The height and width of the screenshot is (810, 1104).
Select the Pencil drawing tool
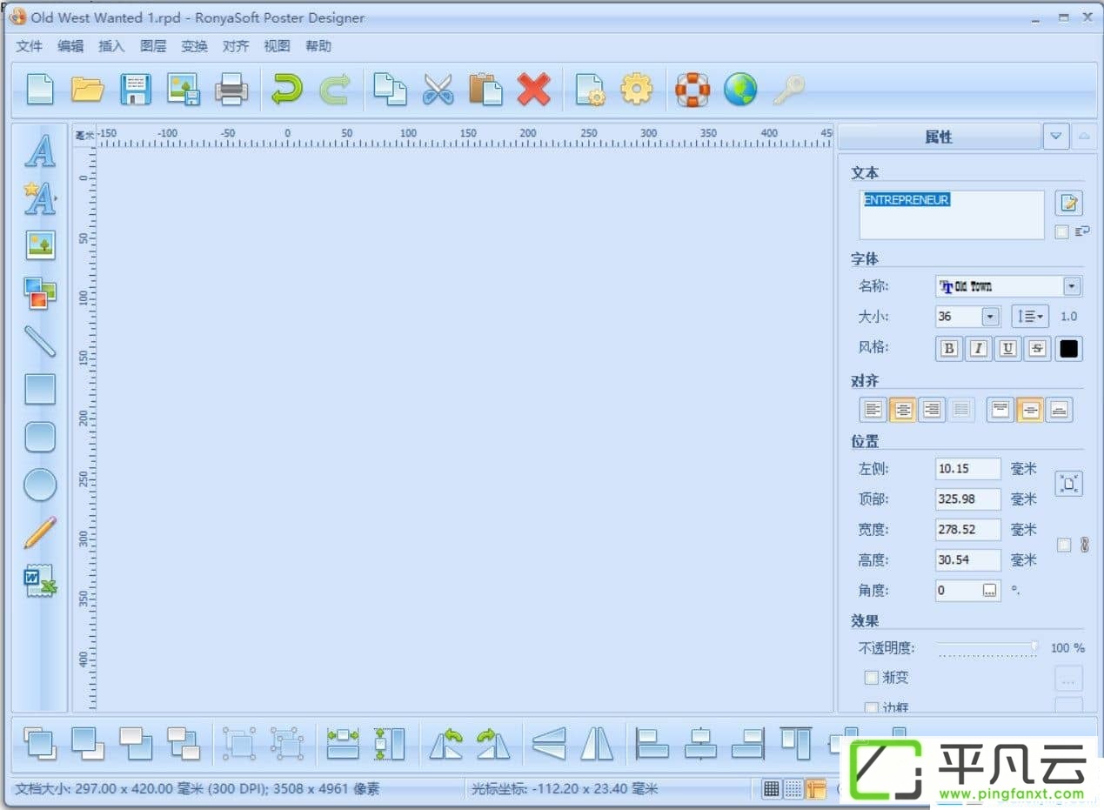point(40,532)
